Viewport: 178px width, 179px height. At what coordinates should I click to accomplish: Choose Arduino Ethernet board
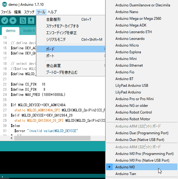coord(142,65)
